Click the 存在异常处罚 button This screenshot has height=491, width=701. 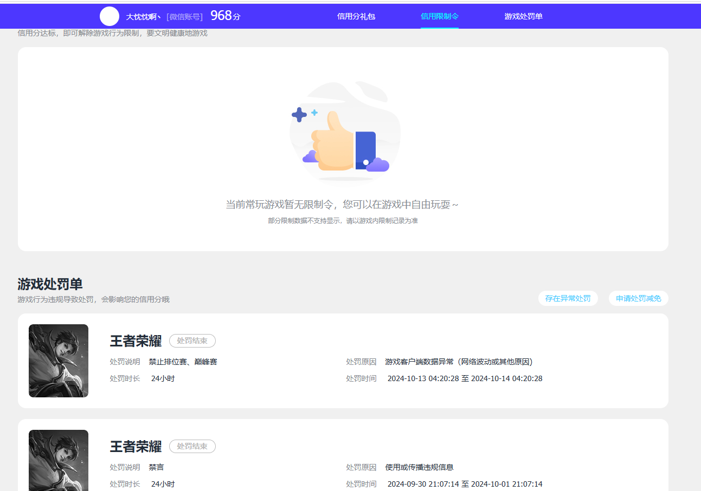coord(568,298)
